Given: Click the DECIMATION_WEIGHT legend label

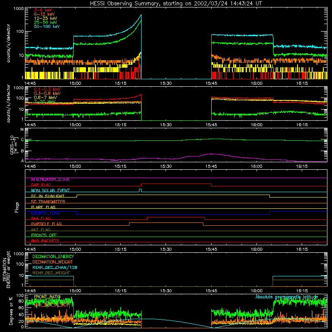Looking at the screenshot, I should tap(53, 262).
